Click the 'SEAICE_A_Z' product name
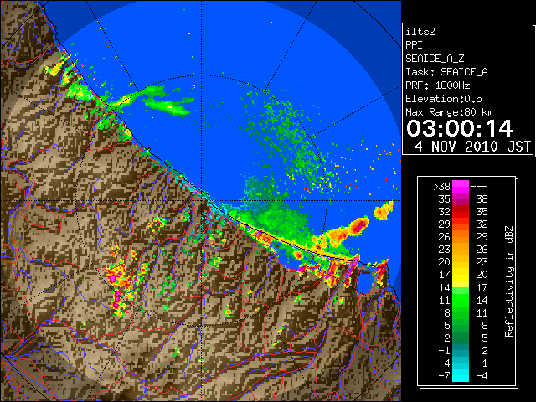Screen dimensions: 536x402 435,59
